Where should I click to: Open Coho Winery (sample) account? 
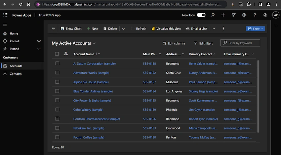88,110
